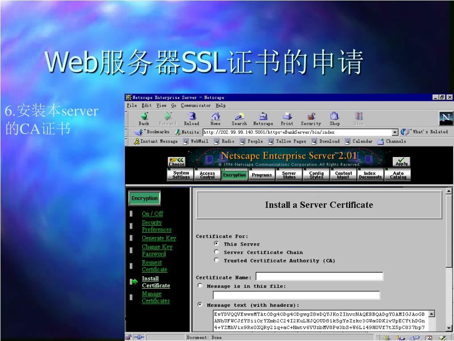Click the Choose server button
This screenshot has height=341, width=454.
176,162
